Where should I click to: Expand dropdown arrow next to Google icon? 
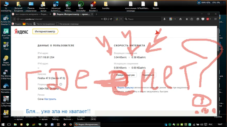(x=175, y=19)
